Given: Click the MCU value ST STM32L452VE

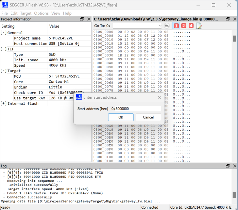Looking at the screenshot, I should tap(64, 76).
